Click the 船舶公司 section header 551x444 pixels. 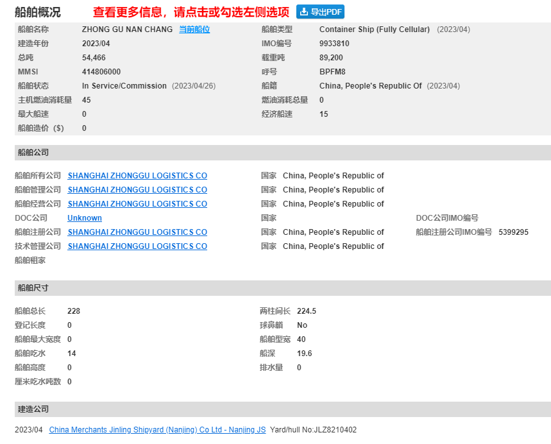click(x=282, y=153)
